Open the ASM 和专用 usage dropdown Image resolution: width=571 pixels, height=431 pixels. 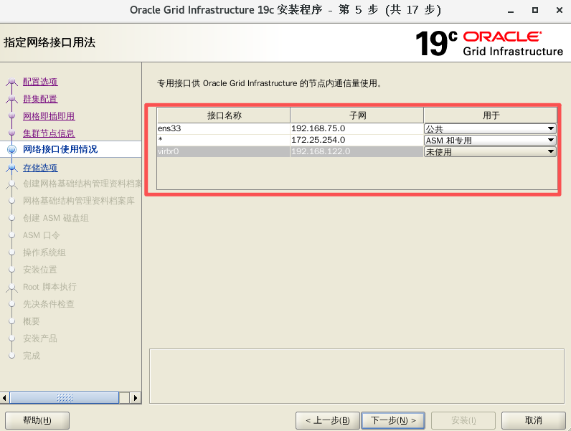click(490, 140)
